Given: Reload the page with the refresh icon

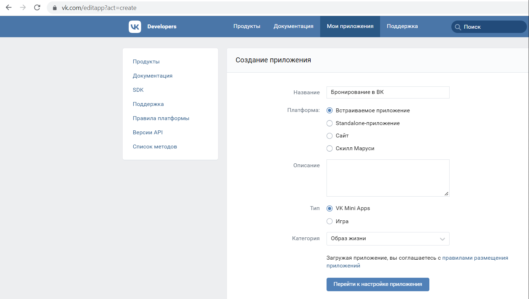Looking at the screenshot, I should [37, 7].
